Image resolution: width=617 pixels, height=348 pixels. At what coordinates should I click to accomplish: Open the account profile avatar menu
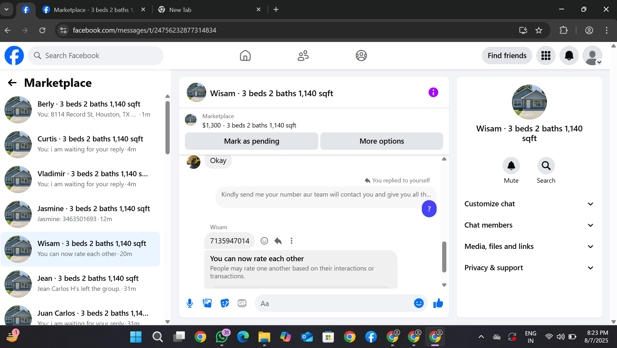(592, 56)
